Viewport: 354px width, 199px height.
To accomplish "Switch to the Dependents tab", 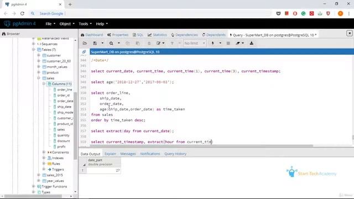I will 214,35.
